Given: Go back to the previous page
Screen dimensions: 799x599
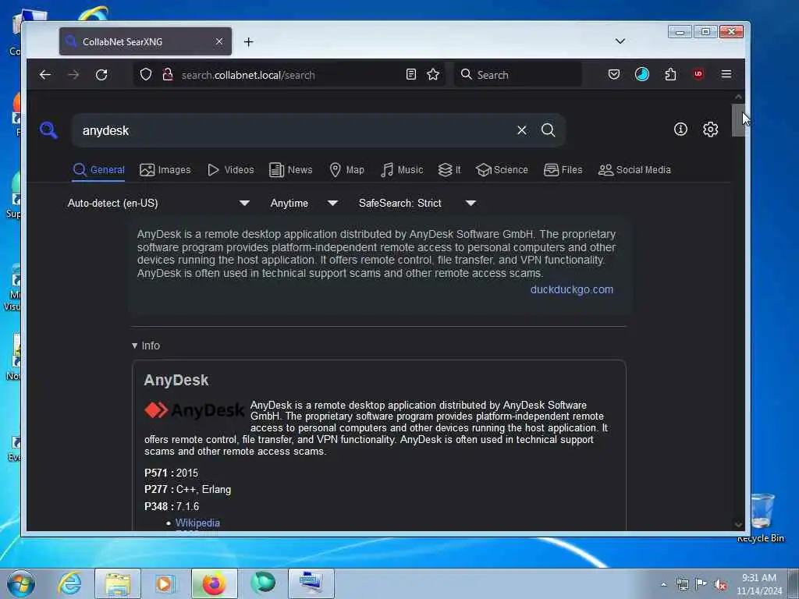Looking at the screenshot, I should [x=44, y=75].
